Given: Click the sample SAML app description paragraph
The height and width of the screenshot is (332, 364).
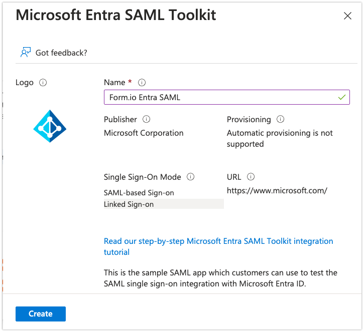Looking at the screenshot, I should pyautogui.click(x=220, y=278).
